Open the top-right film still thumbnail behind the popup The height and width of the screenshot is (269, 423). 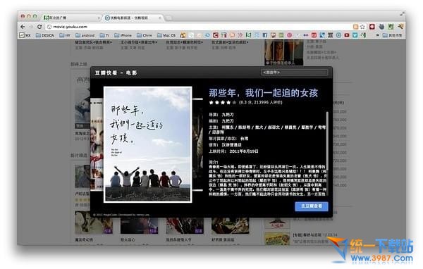pos(284,52)
